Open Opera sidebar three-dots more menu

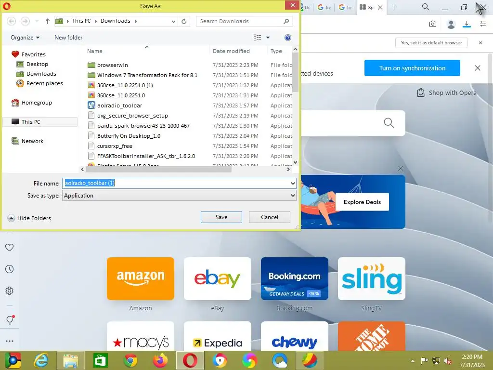[10, 341]
